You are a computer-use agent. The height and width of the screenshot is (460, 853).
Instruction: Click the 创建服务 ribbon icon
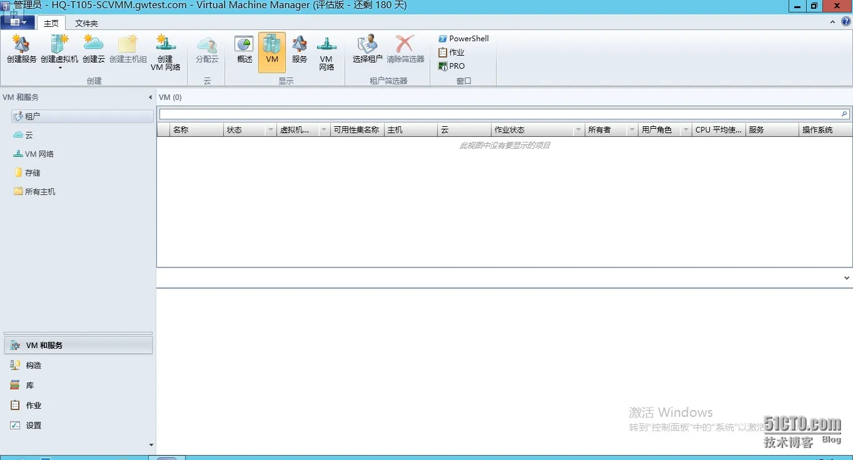point(22,49)
